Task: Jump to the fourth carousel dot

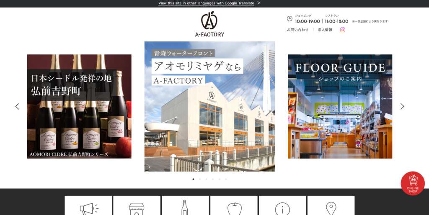Action: 213,179
